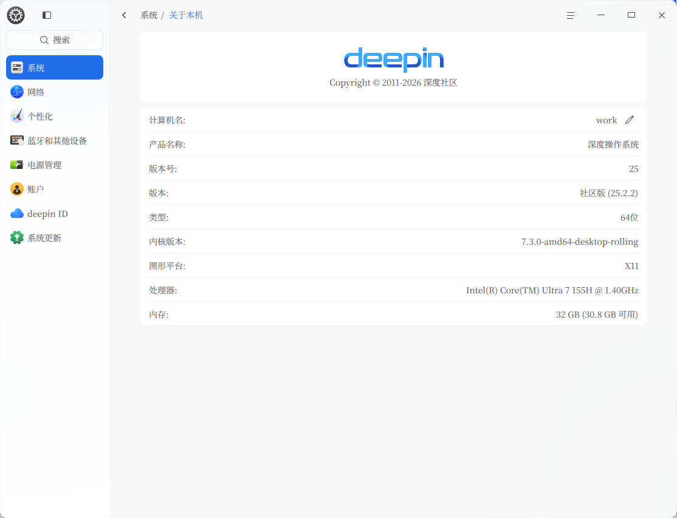Image resolution: width=677 pixels, height=518 pixels.
Task: Click the 处理器 label
Action: tap(163, 290)
